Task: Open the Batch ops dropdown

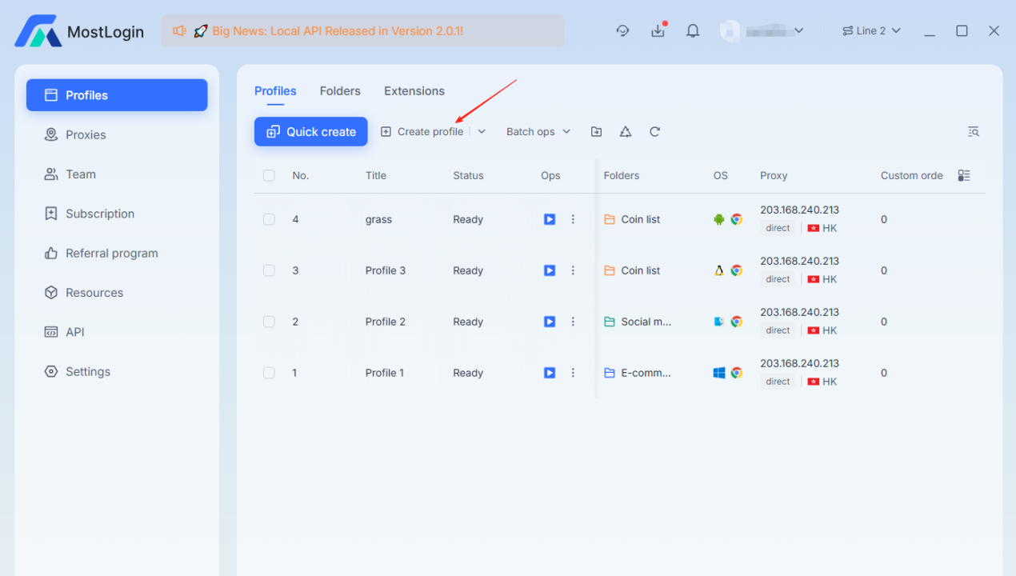Action: click(x=538, y=131)
